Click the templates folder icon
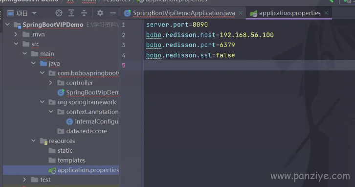This screenshot has width=355, height=187. click(52, 160)
